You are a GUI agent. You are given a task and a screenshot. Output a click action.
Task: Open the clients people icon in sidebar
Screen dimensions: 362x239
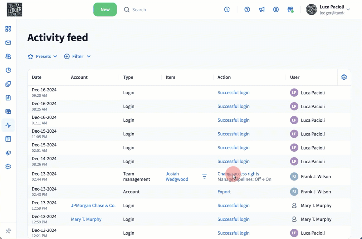click(8, 56)
